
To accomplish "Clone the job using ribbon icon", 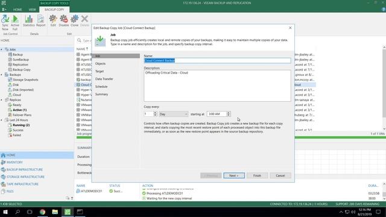I will [x=74, y=21].
